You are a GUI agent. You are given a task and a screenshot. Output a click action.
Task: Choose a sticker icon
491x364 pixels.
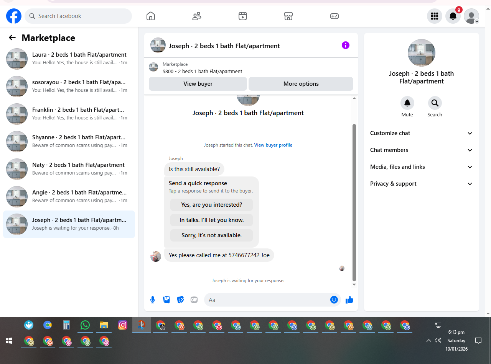[x=180, y=300]
